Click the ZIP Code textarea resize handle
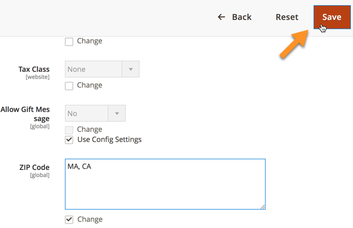The width and height of the screenshot is (353, 228). point(263,207)
